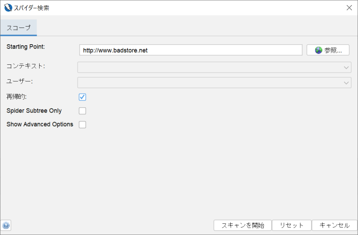Click the Starting Point URL field
Image resolution: width=358 pixels, height=235 pixels.
[x=191, y=50]
